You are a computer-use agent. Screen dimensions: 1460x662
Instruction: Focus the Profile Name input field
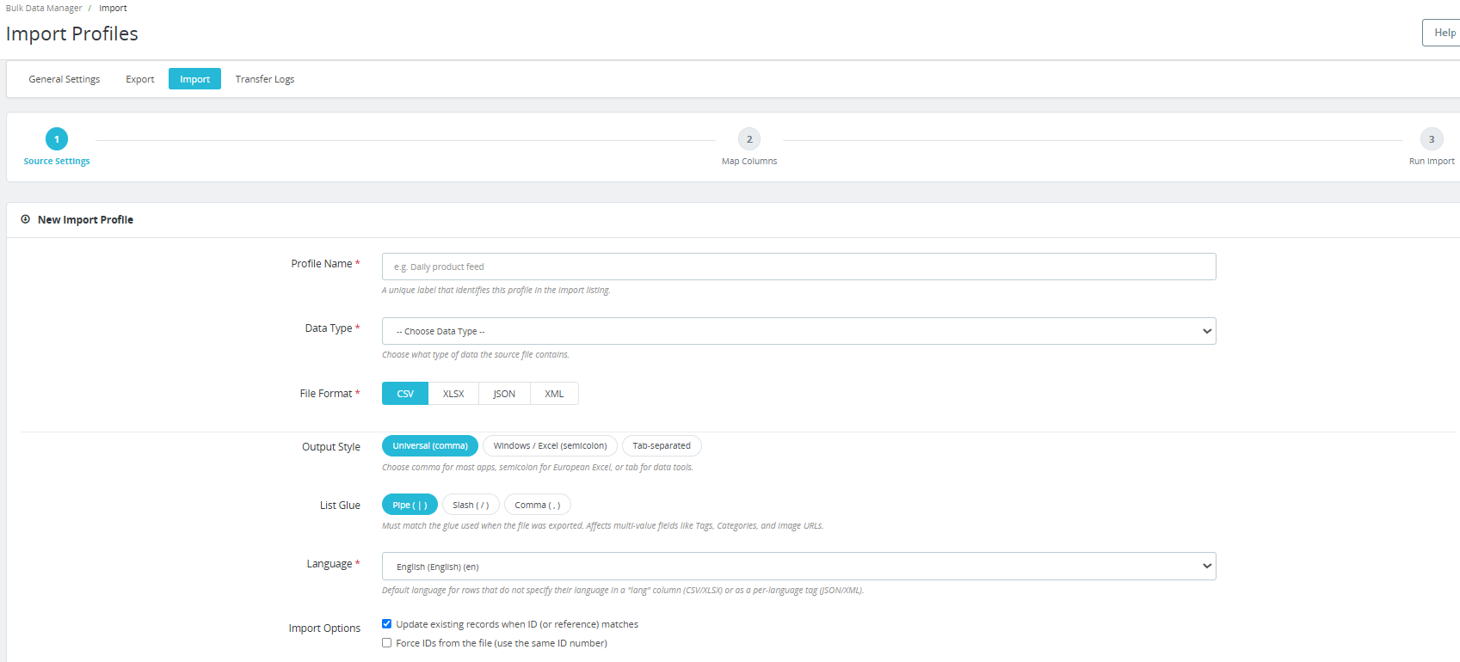[798, 267]
